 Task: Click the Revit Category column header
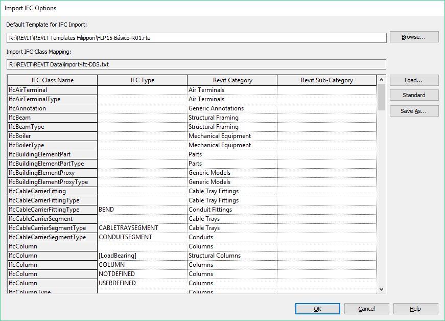232,80
